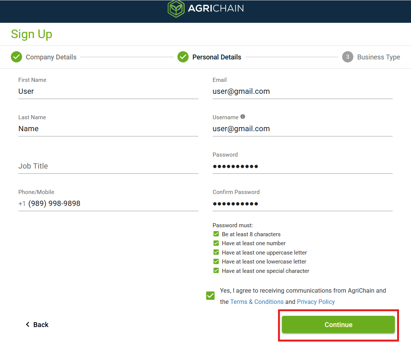Click the Personal Details green checkmark icon
The width and height of the screenshot is (411, 342).
pos(183,57)
